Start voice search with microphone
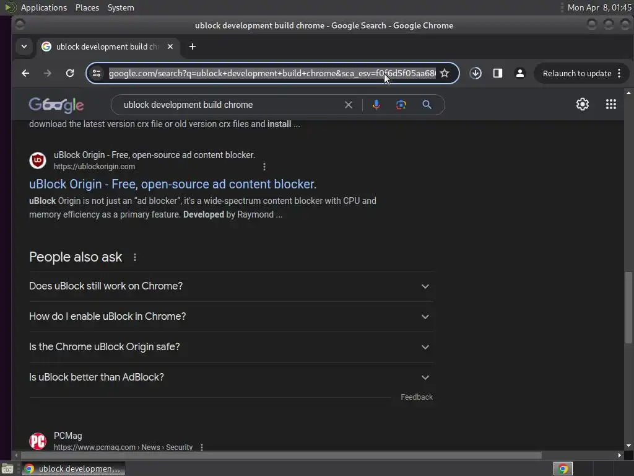 (376, 105)
